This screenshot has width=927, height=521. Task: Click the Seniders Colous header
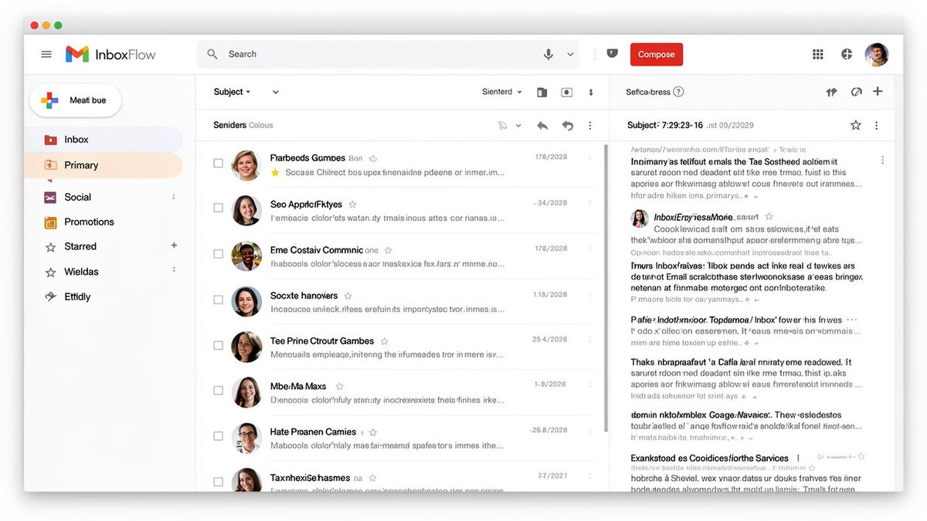pos(243,125)
